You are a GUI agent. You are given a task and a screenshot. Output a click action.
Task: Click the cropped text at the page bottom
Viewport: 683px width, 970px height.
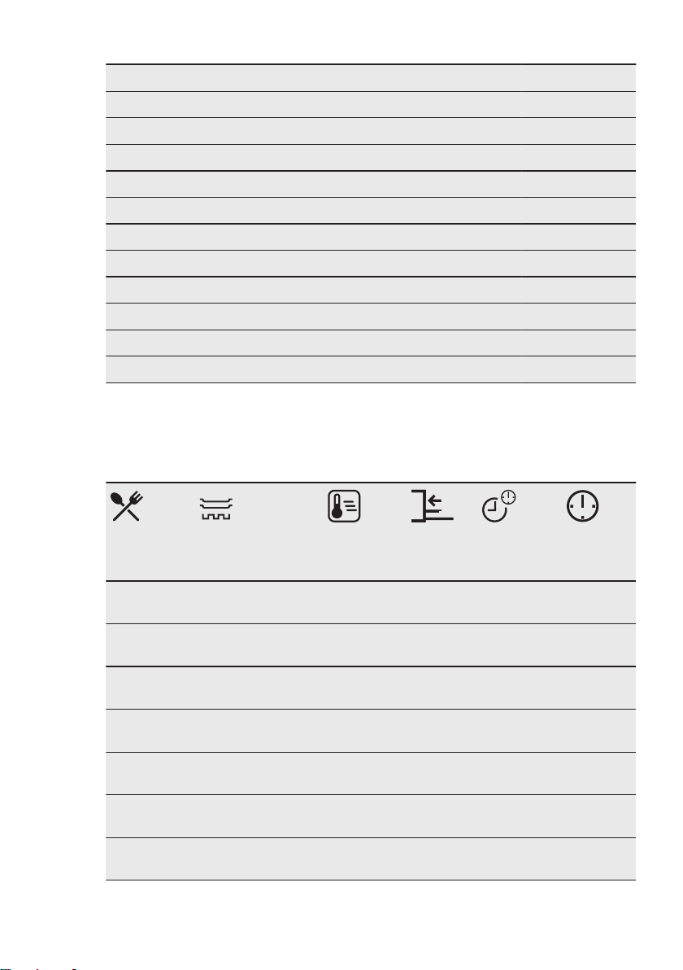coord(40,967)
